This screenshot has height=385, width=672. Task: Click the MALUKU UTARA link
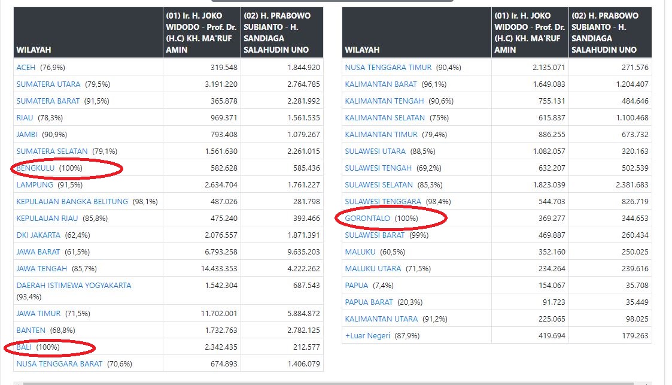point(373,269)
